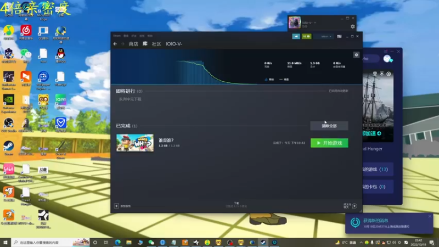Click the taskbar search box
Viewport: 439px width, 247px height.
50,242
